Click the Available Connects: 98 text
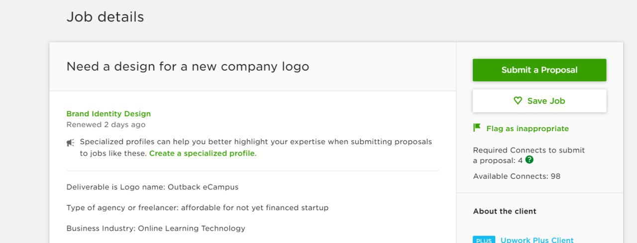The image size is (637, 243). coord(517,176)
